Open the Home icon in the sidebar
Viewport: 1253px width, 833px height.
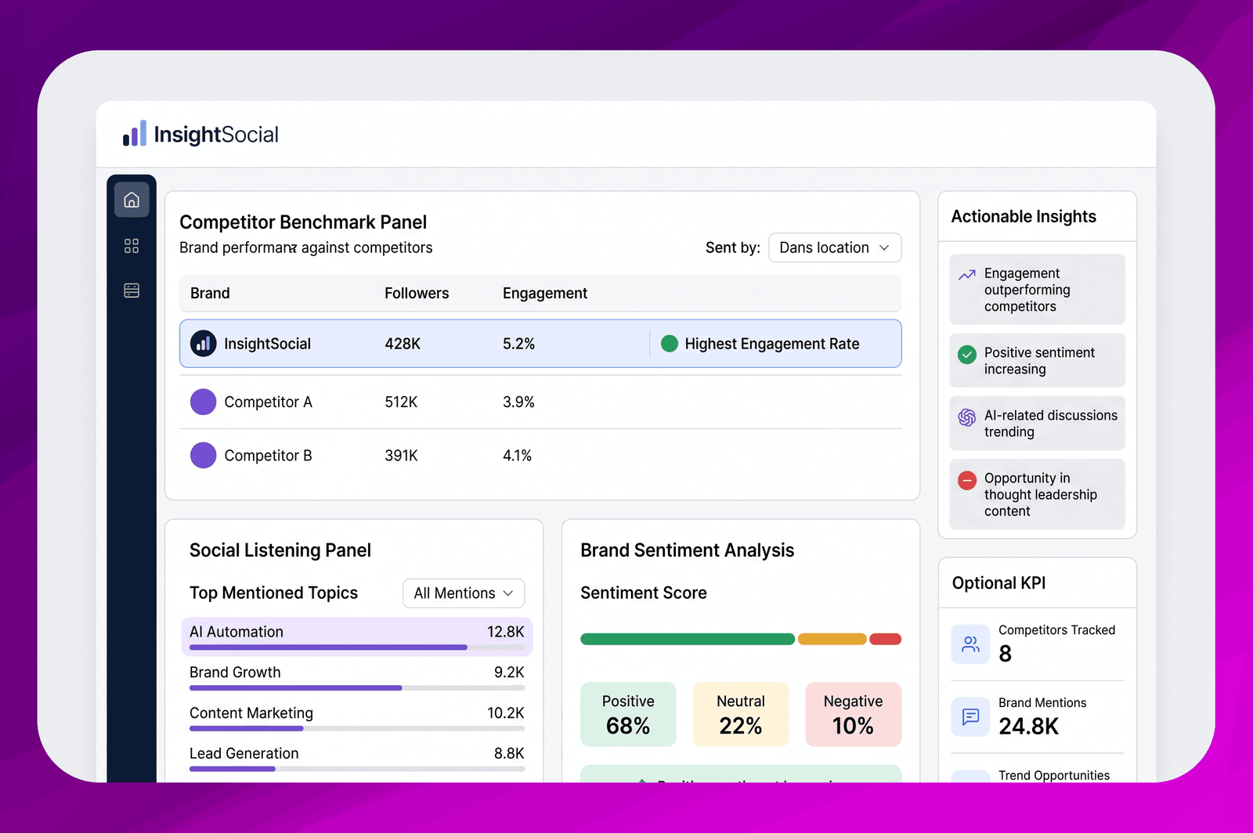132,200
